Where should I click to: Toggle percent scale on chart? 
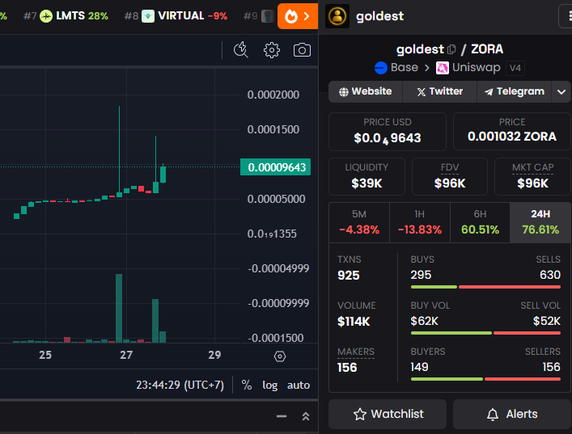click(247, 386)
